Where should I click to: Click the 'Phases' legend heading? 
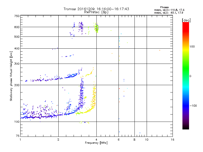[x=164, y=7]
